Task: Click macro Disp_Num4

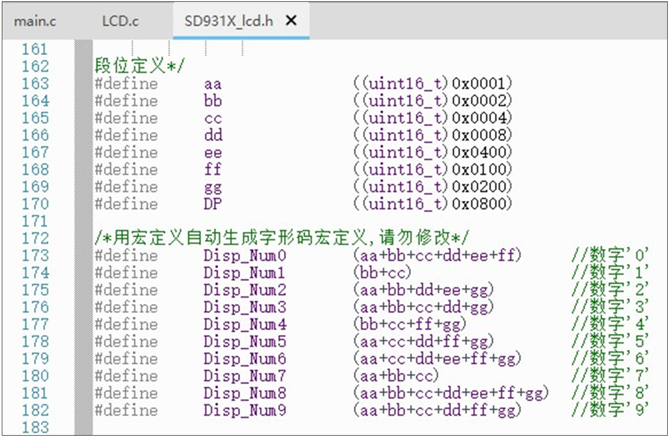Action: point(245,324)
